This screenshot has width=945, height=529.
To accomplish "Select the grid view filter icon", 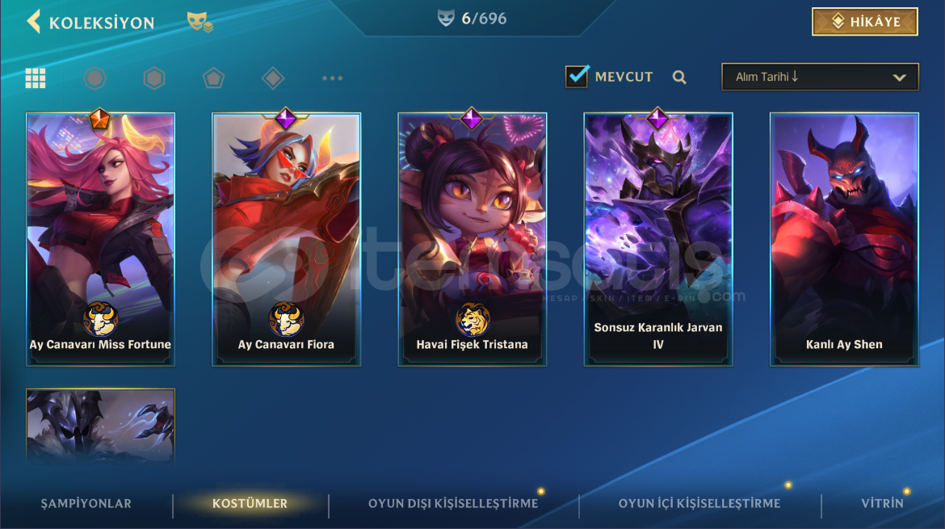I will (x=35, y=78).
